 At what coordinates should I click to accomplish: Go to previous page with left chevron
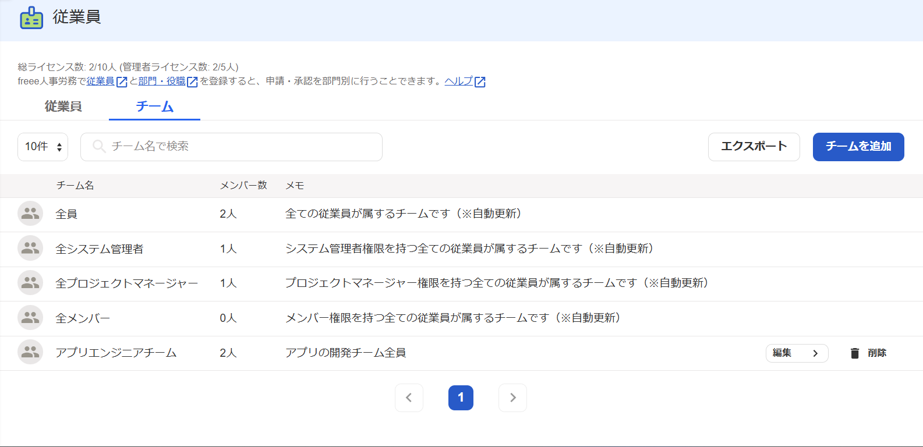(409, 398)
